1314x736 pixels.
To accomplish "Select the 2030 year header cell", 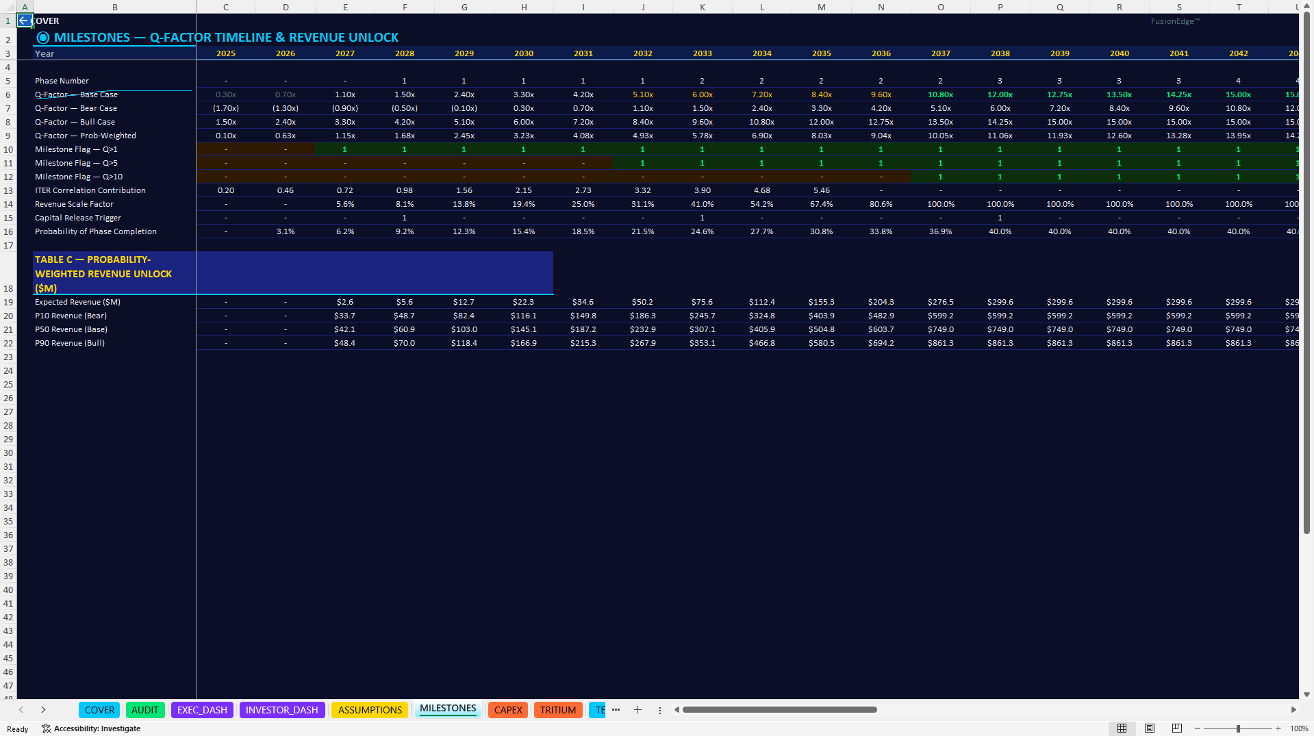I will click(x=524, y=53).
